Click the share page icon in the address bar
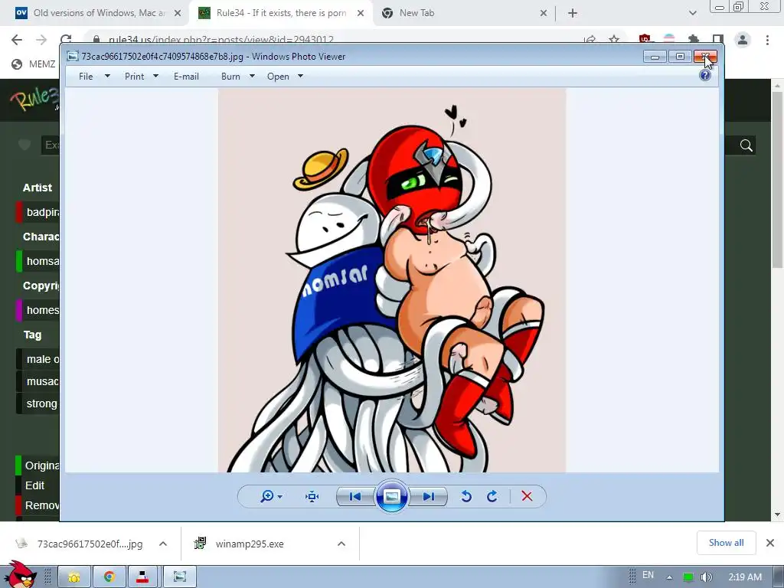 pyautogui.click(x=590, y=40)
